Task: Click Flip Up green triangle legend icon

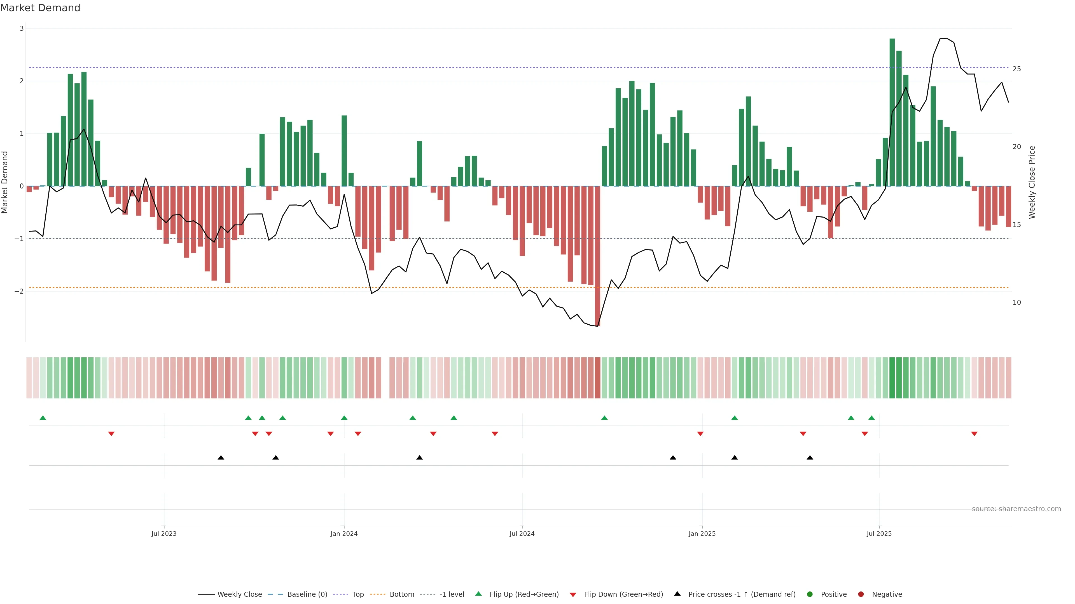Action: pyautogui.click(x=479, y=594)
